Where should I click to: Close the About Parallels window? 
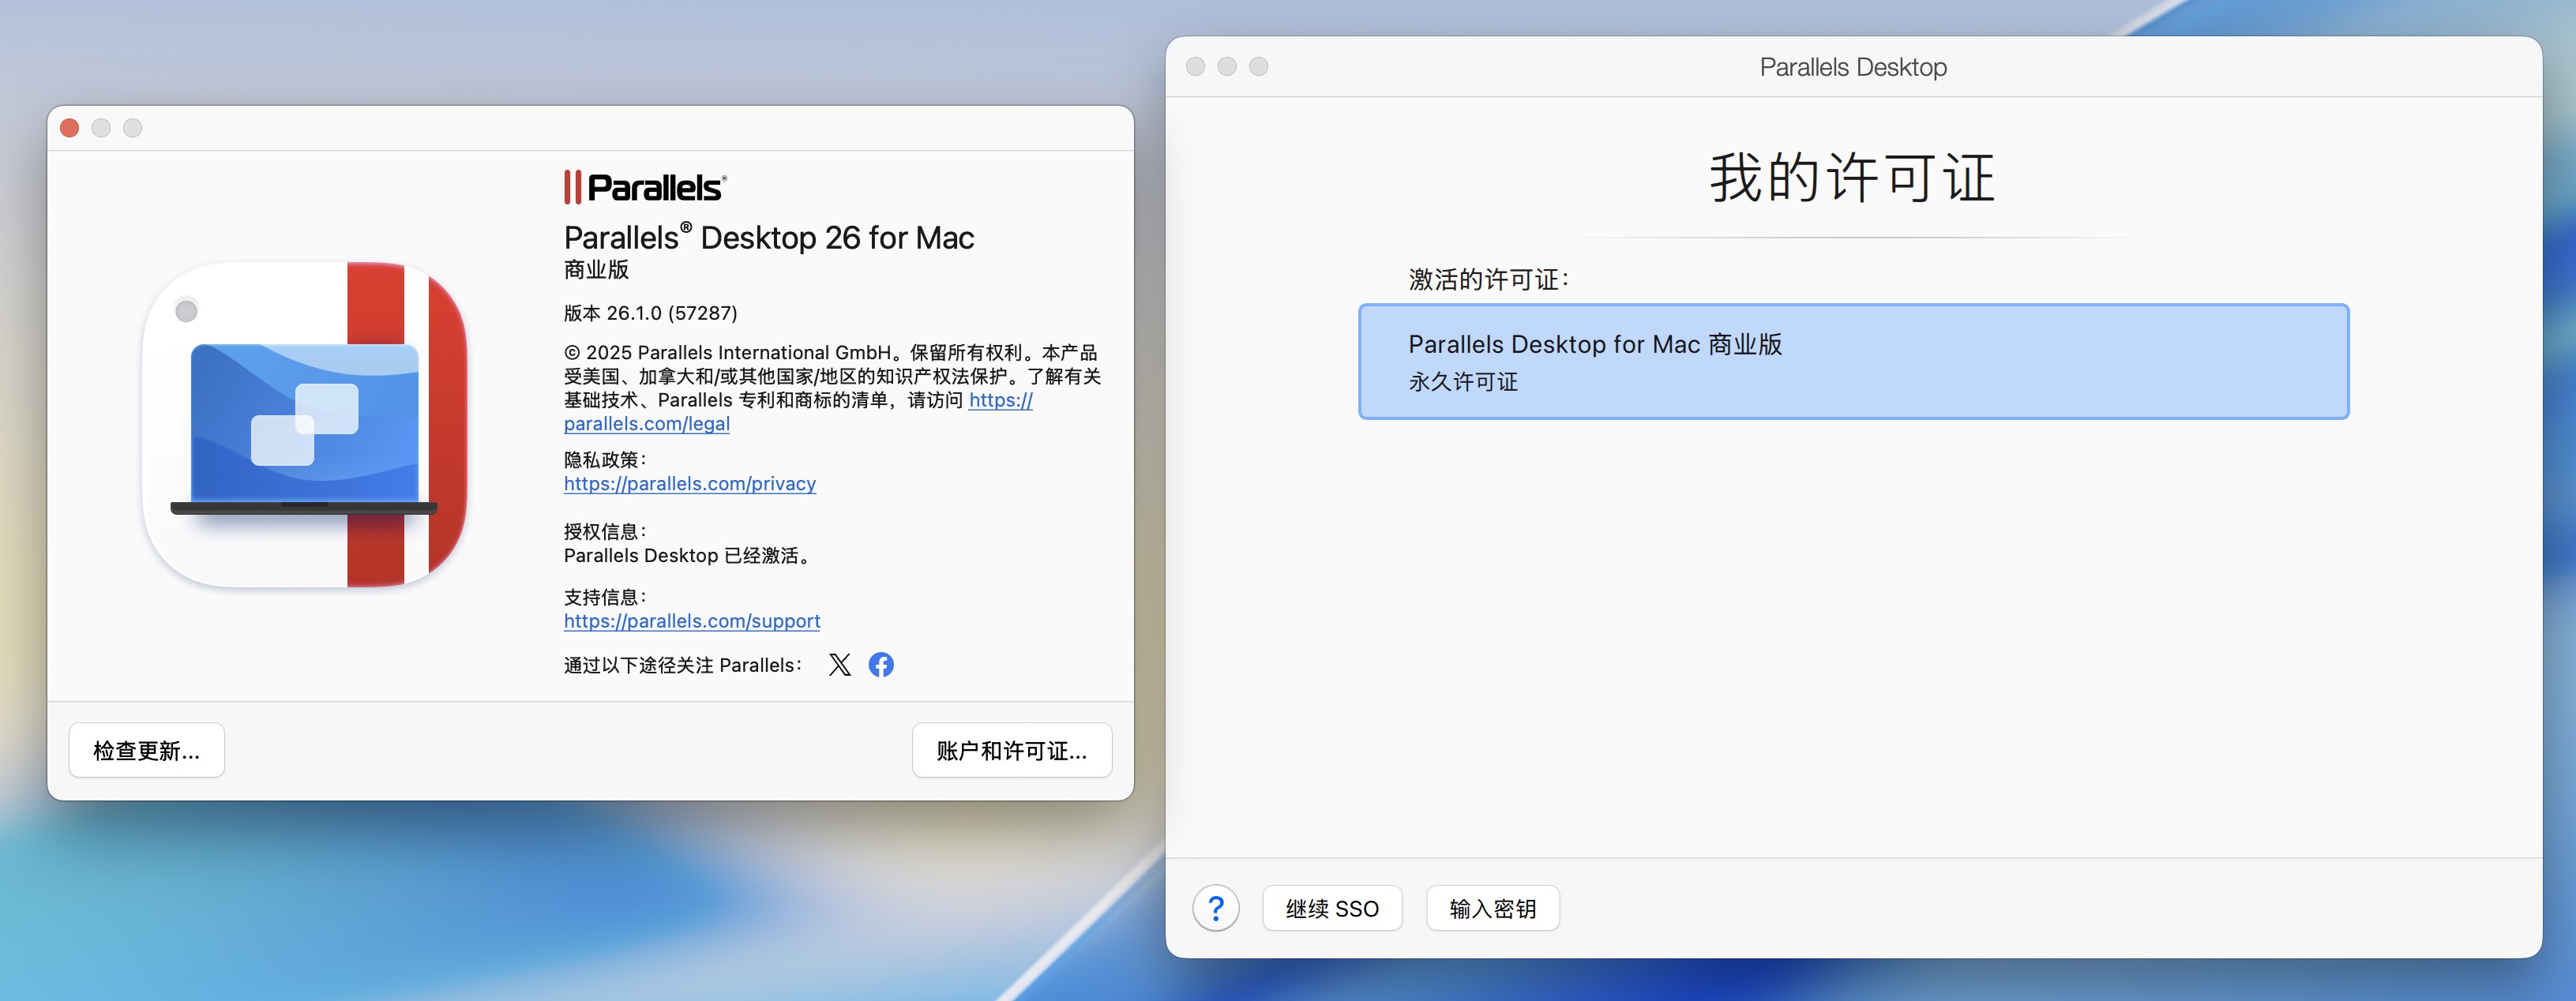coord(70,128)
